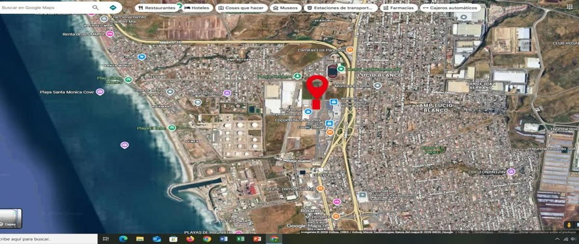Screen dimensions: 579x244
Task: Select the Playa El Bebe marker
Action: pos(172,128)
